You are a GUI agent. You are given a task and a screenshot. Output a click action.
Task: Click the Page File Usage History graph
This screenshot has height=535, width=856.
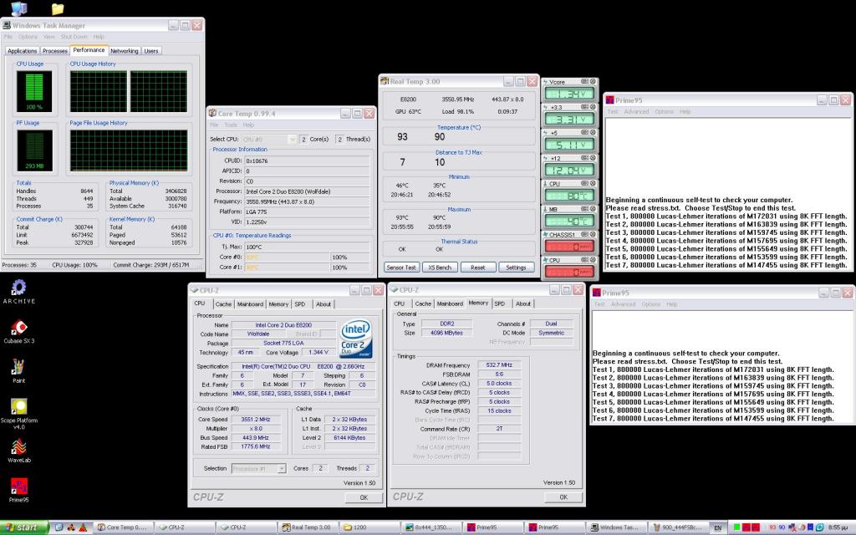coord(129,150)
